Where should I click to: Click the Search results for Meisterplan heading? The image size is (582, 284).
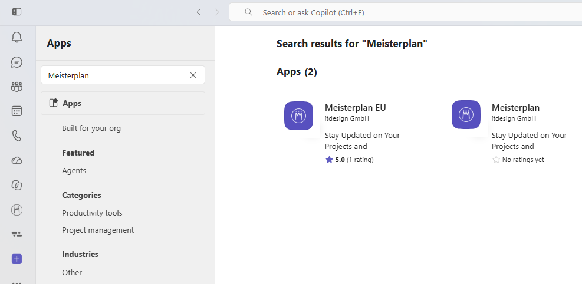(x=352, y=44)
